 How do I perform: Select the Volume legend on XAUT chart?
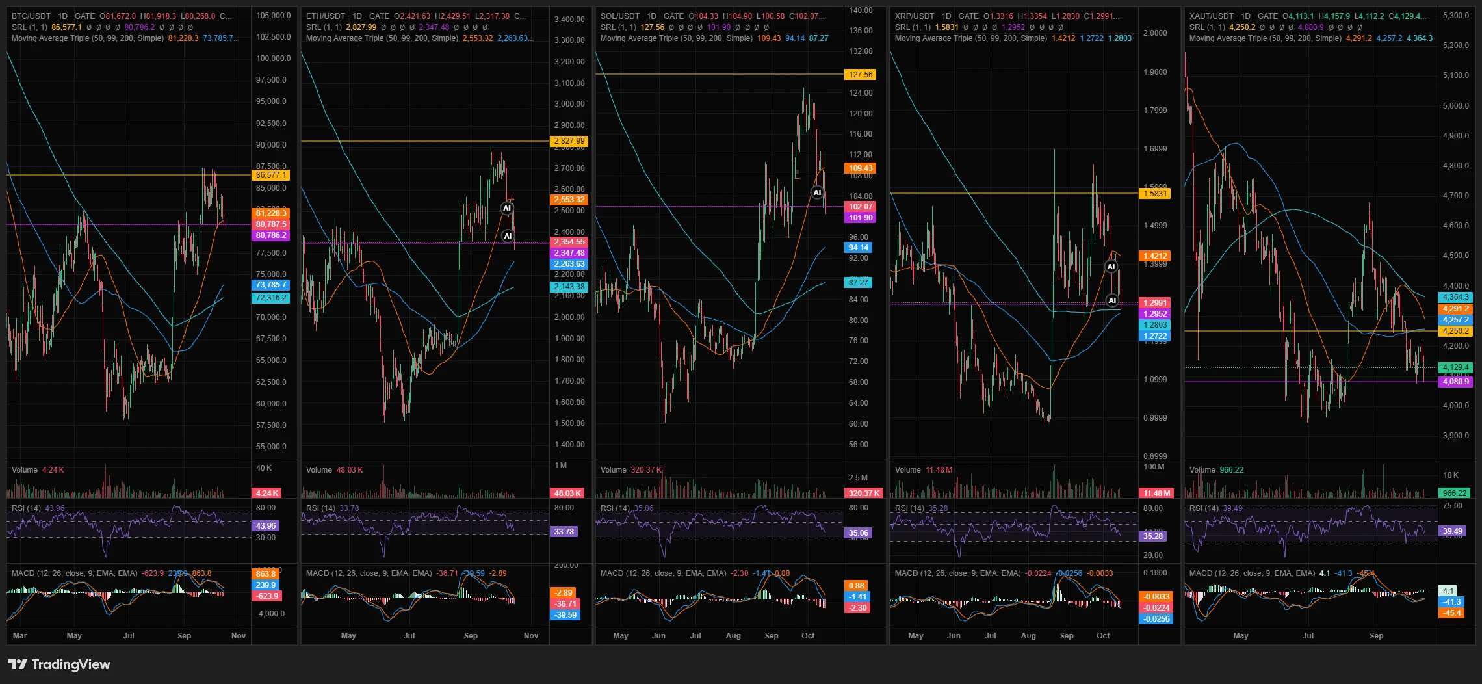click(x=1202, y=470)
